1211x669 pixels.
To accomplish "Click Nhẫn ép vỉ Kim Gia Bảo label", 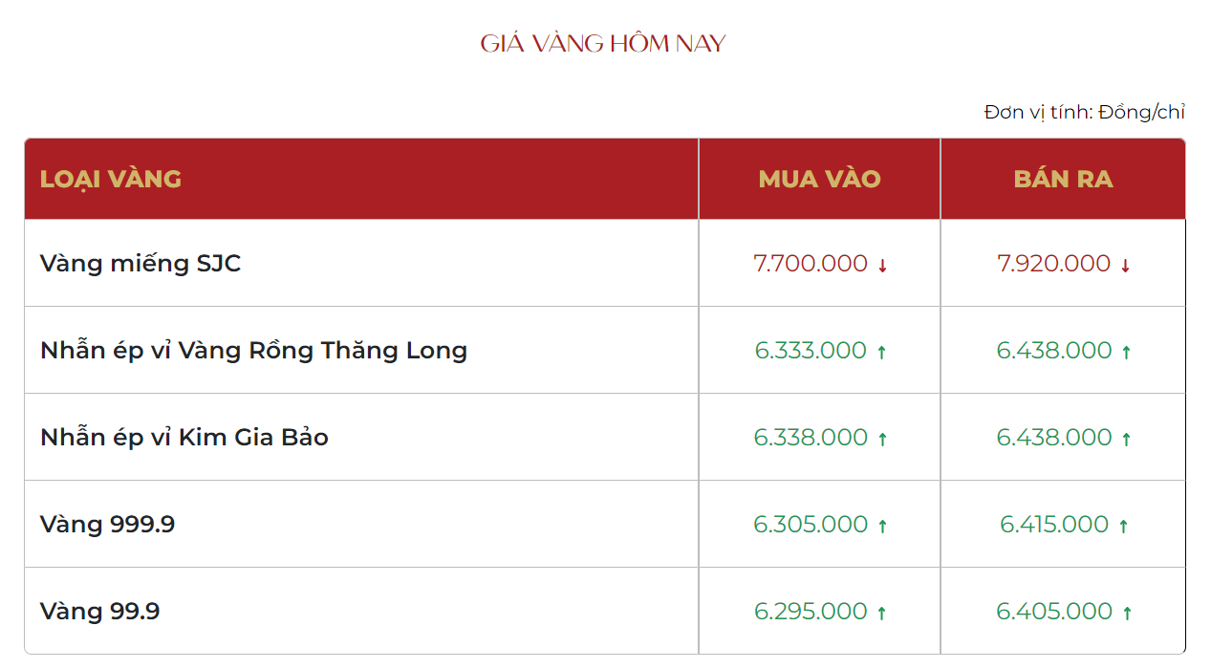I will [x=184, y=437].
